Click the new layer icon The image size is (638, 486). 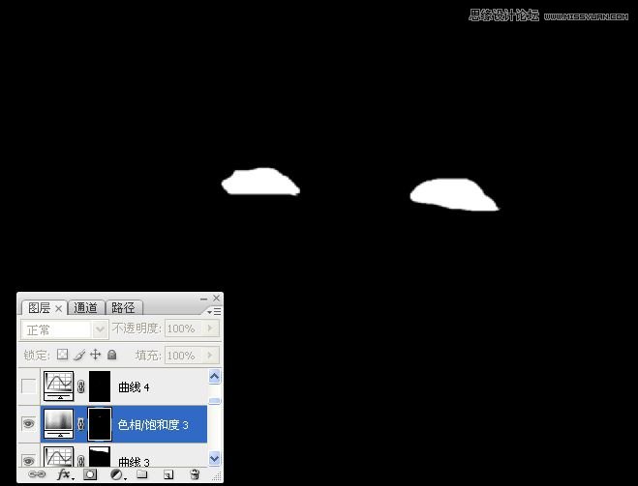pos(167,474)
